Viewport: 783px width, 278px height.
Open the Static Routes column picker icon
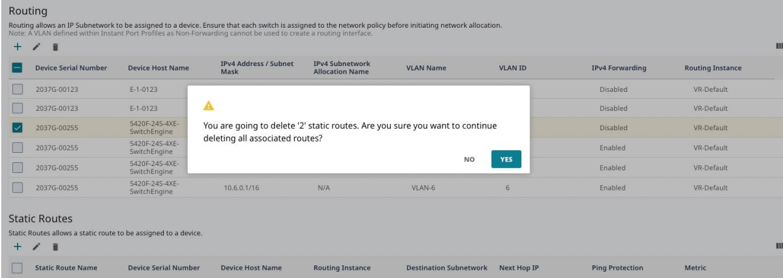779,246
